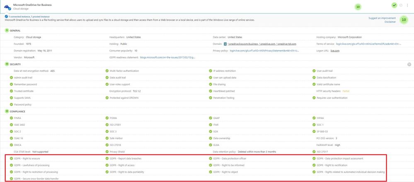Viewport: 414px width, 182px height.
Task: Click the IP address restriction check icon
Action: click(x=211, y=71)
